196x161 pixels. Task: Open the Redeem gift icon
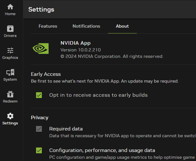click(x=10, y=94)
